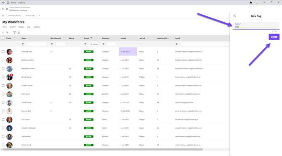Open Amanda Jean's profile photo
Image resolution: width=282 pixels, height=156 pixels.
(9, 52)
